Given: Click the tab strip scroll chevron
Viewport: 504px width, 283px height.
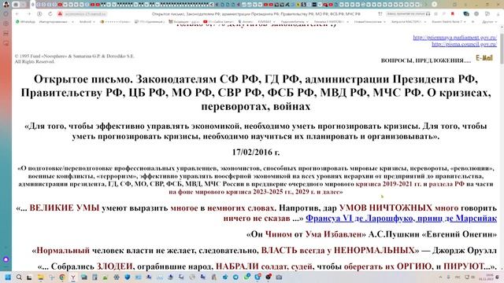Looking at the screenshot, I should [426, 4].
